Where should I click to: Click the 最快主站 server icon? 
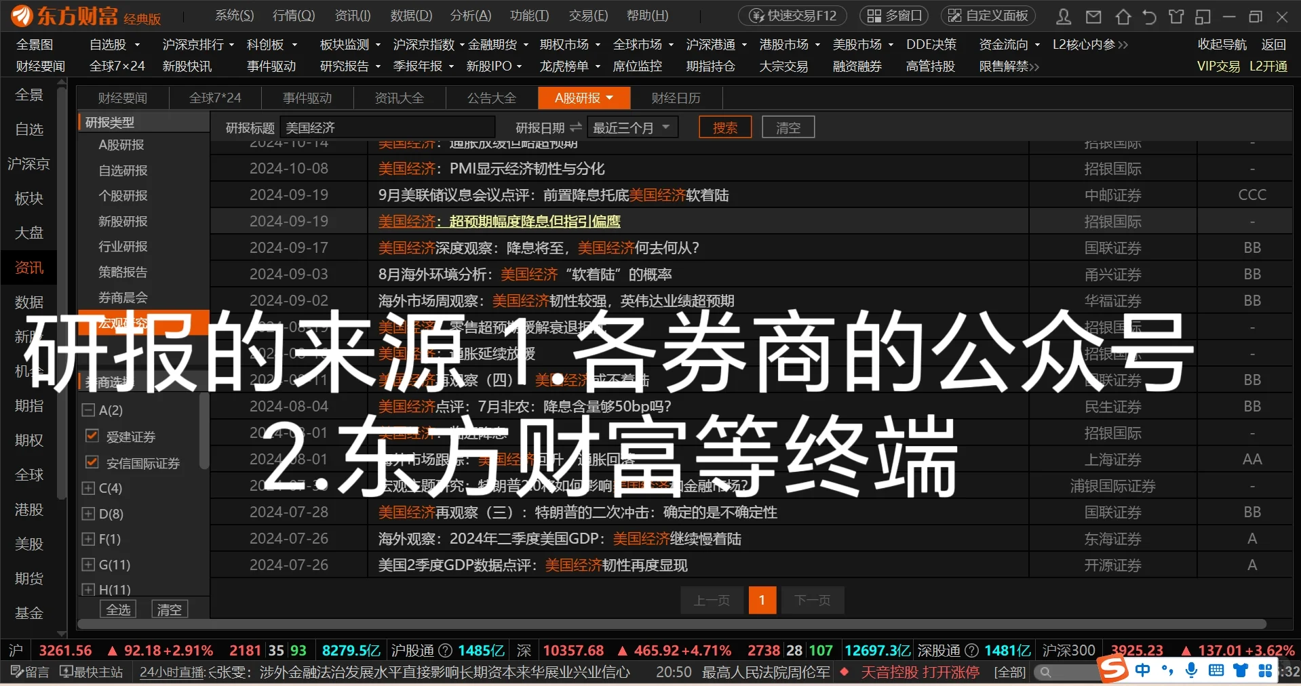pyautogui.click(x=92, y=672)
